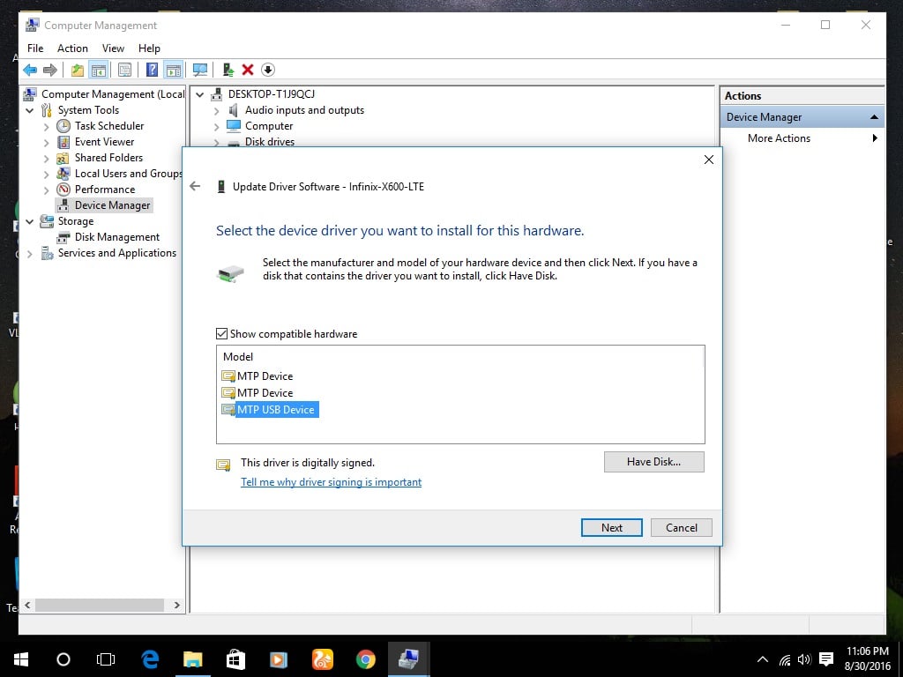Screen dimensions: 903x677
Task: Click the Disk Management icon
Action: (x=63, y=237)
